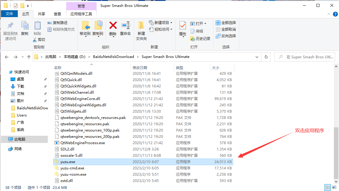Select the yuzu-room.exe file

(143, 174)
